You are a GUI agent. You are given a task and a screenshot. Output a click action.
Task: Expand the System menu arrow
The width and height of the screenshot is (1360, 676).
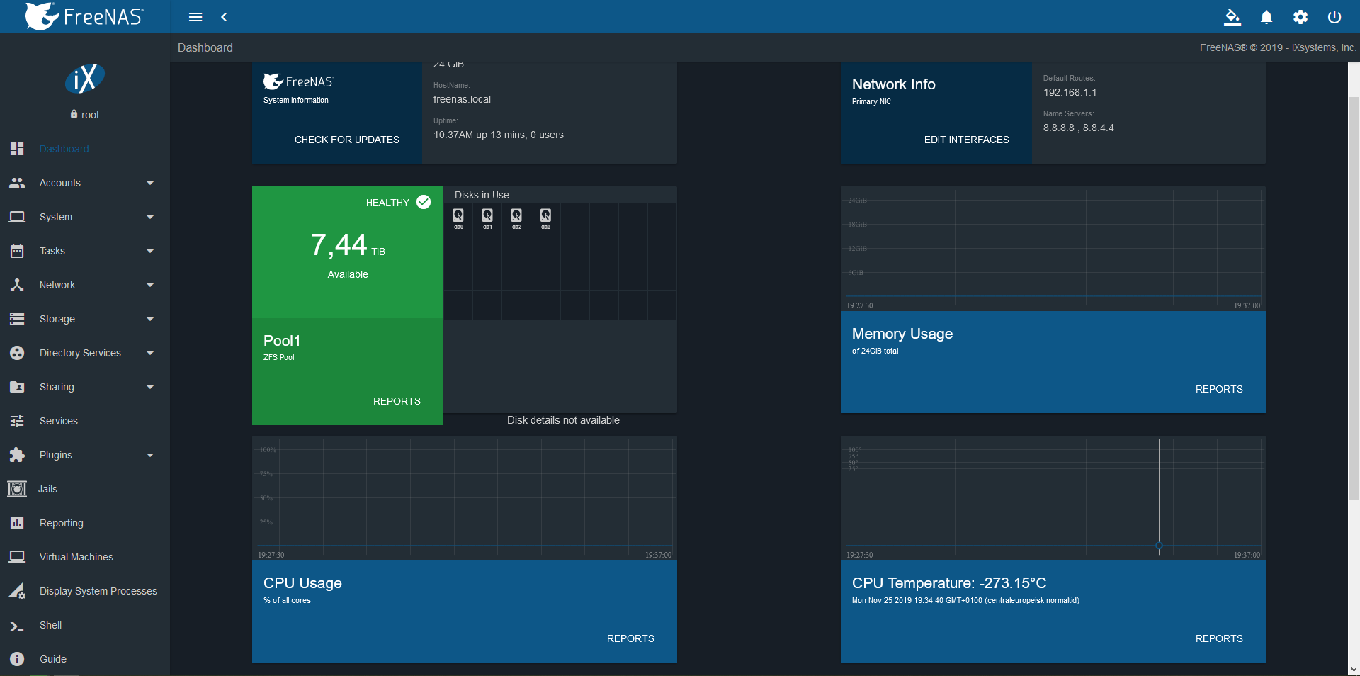150,217
